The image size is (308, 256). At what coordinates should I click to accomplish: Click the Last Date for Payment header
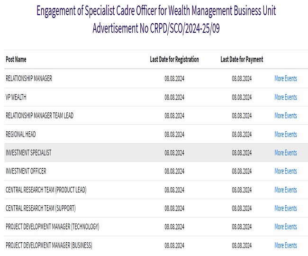pyautogui.click(x=242, y=60)
